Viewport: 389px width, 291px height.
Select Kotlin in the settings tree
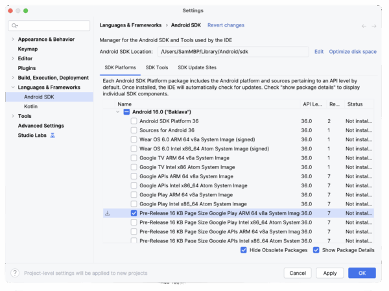(x=30, y=106)
